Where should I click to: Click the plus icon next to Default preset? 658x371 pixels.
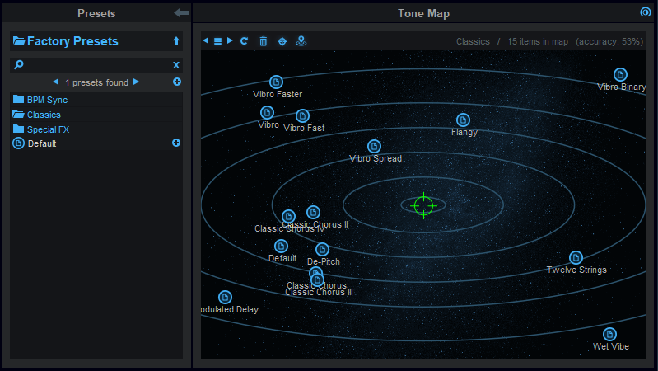tap(175, 143)
